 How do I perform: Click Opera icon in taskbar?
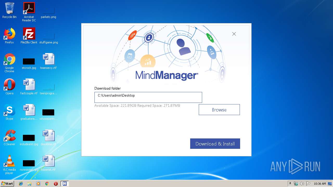(x=56, y=184)
